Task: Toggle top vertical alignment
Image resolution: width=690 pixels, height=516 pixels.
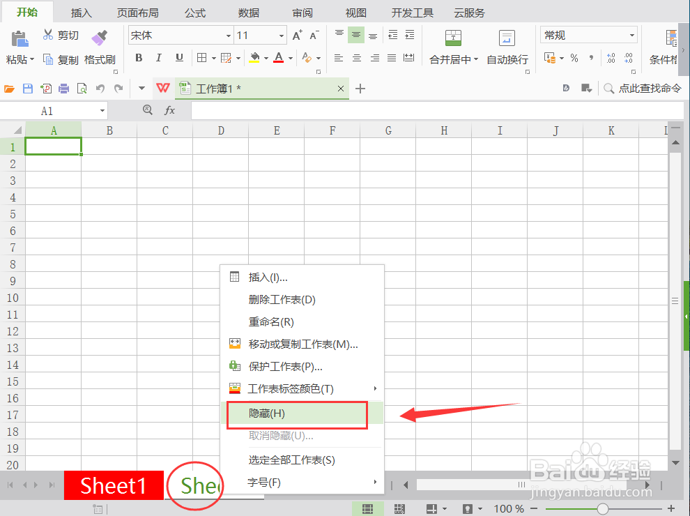Action: tap(339, 35)
